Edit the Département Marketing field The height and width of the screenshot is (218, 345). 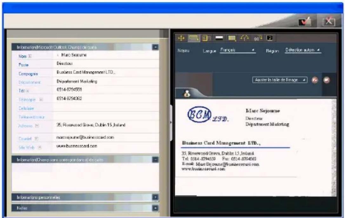coord(106,81)
